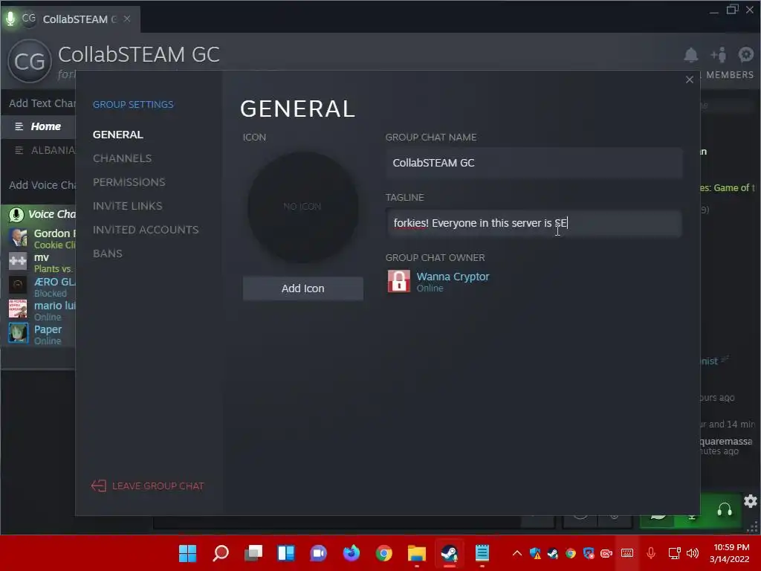
Task: Open the Home text channel
Action: point(39,126)
